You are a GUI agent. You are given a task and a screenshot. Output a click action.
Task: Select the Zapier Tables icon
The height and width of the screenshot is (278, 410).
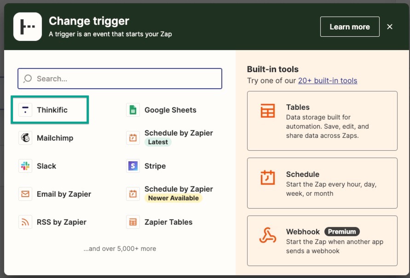(133, 222)
